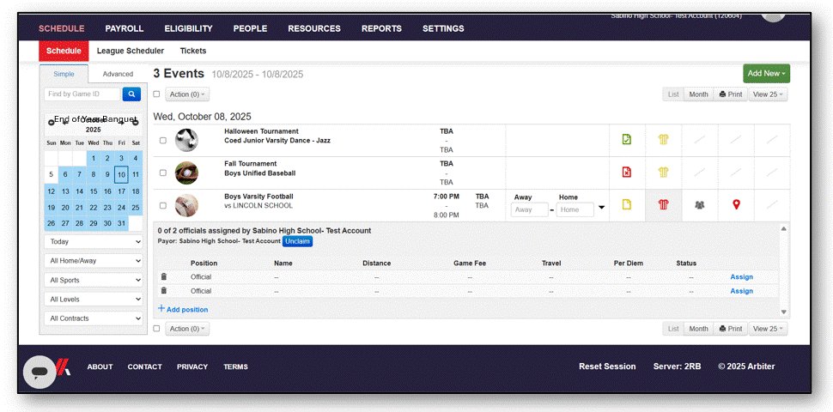Click the Unclaim button
This screenshot has width=833, height=412.
pyautogui.click(x=297, y=241)
